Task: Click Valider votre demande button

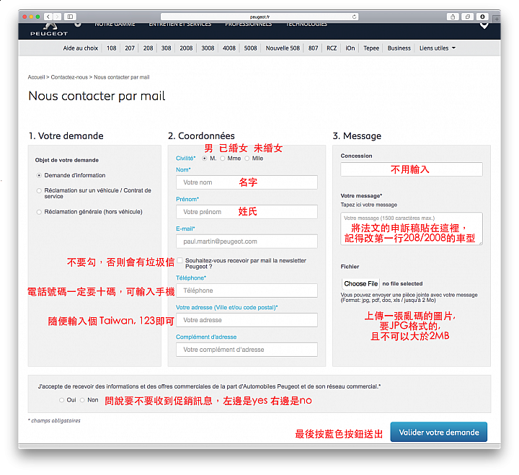Action: tap(438, 432)
